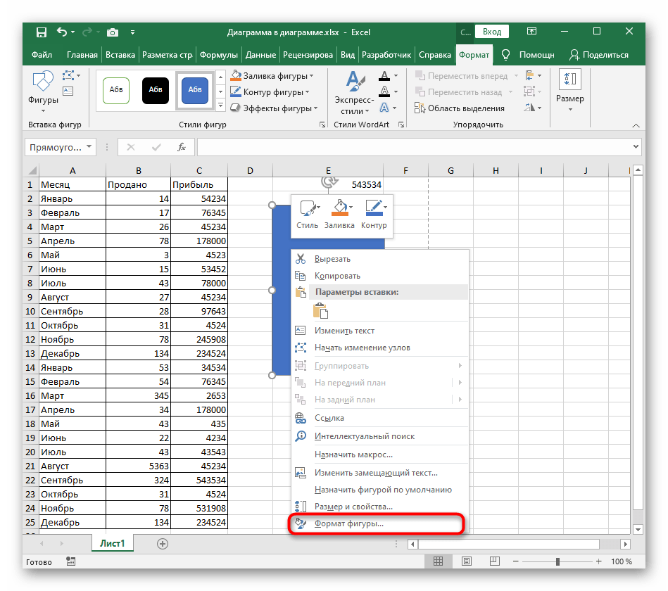
Task: Click the Заливка paint bucket icon
Action: point(339,209)
